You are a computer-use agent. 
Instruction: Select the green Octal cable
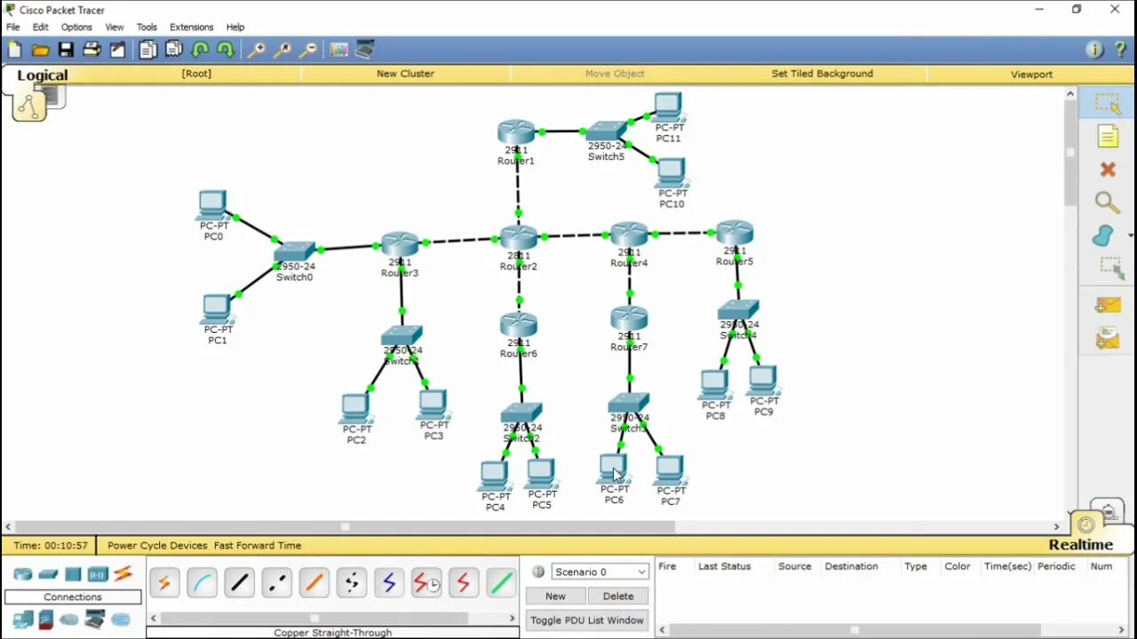point(500,582)
